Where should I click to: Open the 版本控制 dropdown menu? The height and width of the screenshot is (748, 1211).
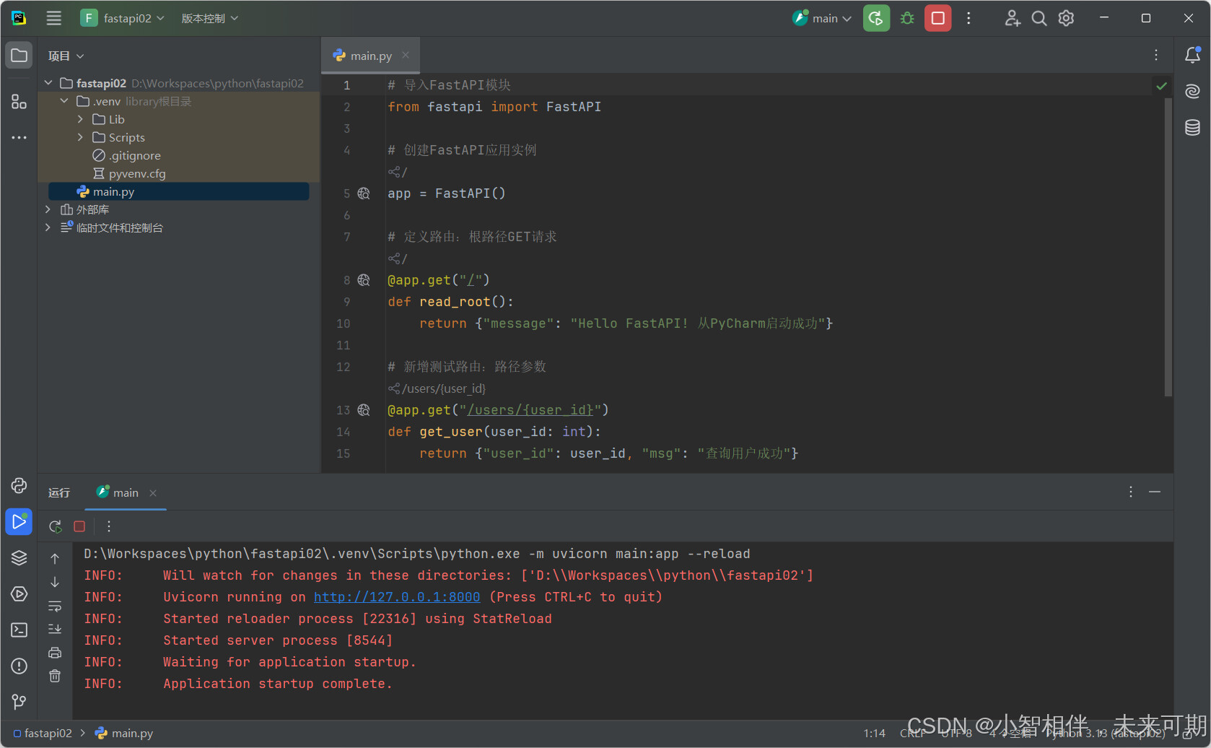tap(209, 18)
